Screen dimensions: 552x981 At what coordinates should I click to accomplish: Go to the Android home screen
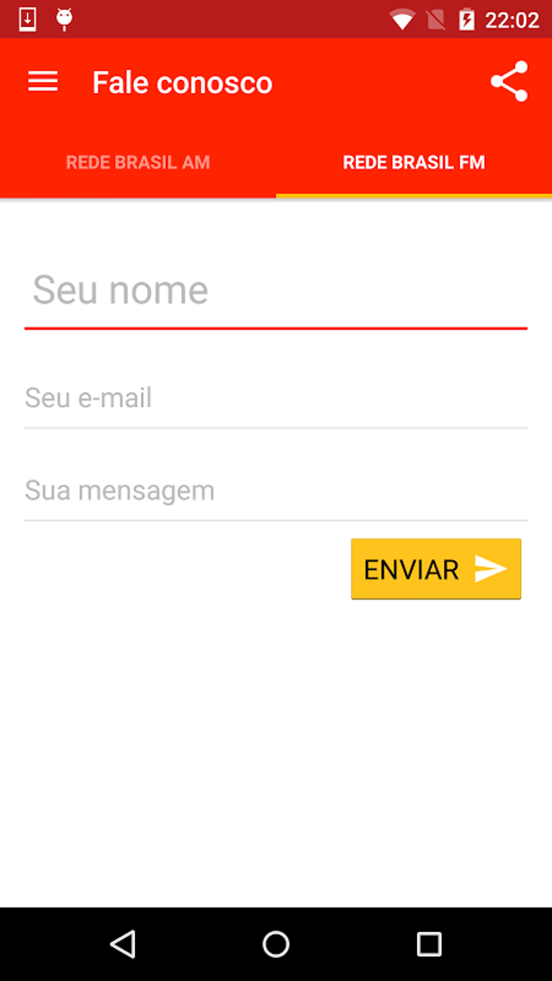tap(276, 944)
